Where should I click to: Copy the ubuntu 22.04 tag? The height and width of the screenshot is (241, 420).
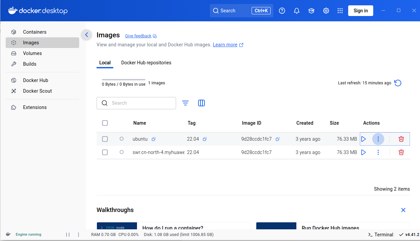click(205, 139)
